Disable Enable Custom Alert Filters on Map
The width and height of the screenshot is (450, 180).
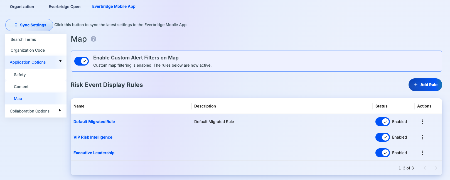pyautogui.click(x=82, y=61)
